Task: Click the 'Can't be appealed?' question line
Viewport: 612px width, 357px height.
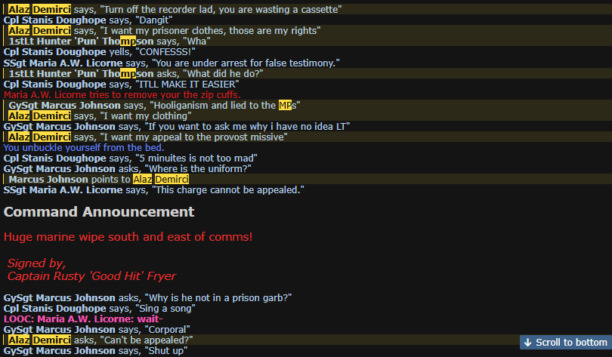Action: click(100, 340)
